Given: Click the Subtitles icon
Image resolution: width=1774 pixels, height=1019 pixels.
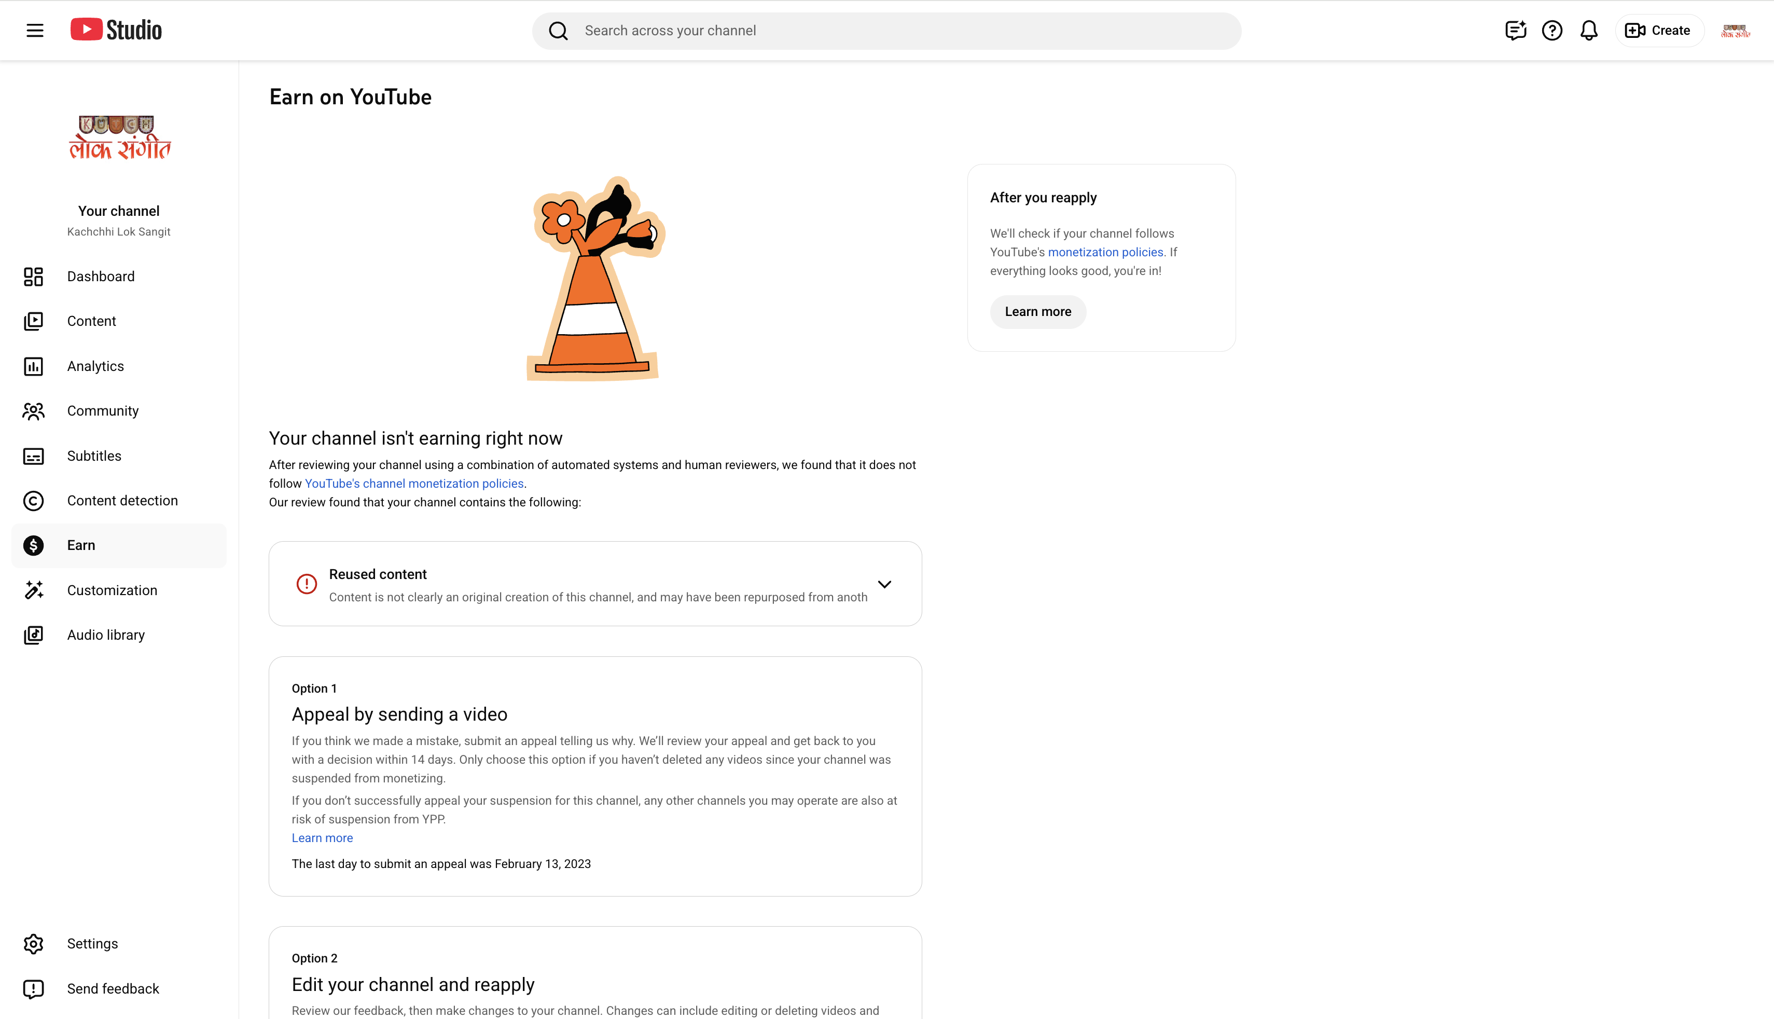Looking at the screenshot, I should [34, 456].
